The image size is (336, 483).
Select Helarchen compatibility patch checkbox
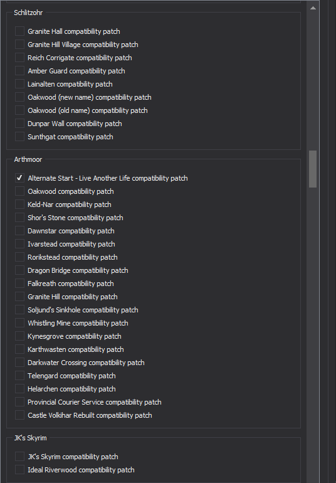point(19,388)
